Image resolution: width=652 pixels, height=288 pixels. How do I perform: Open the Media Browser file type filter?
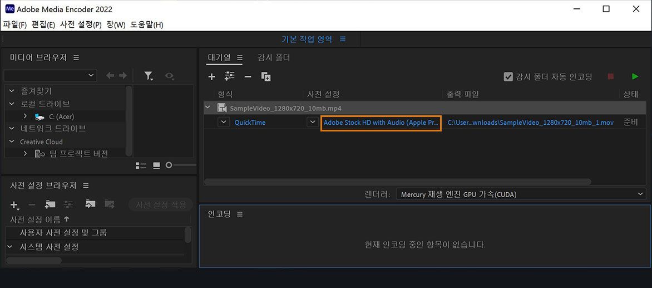click(x=149, y=76)
